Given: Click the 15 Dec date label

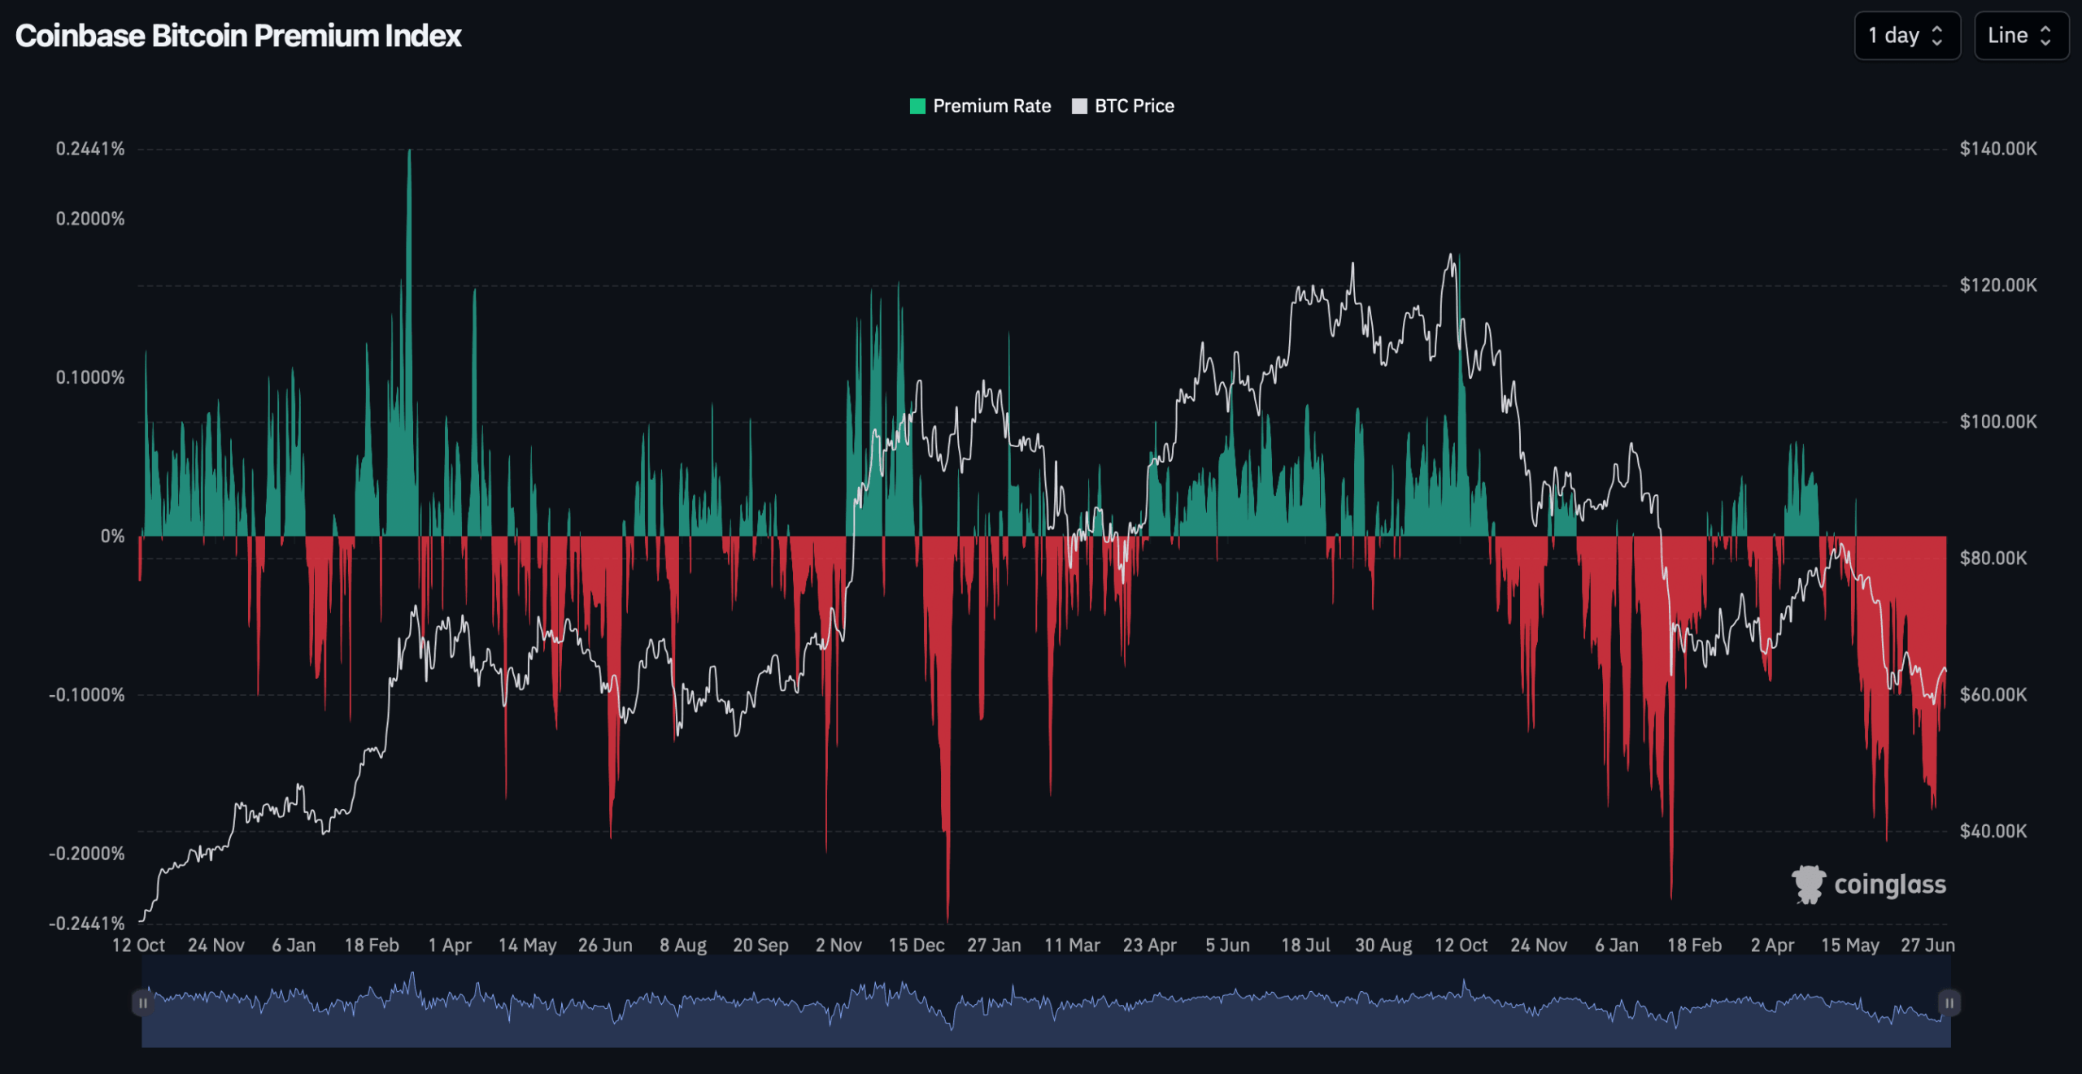Looking at the screenshot, I should pos(917,945).
